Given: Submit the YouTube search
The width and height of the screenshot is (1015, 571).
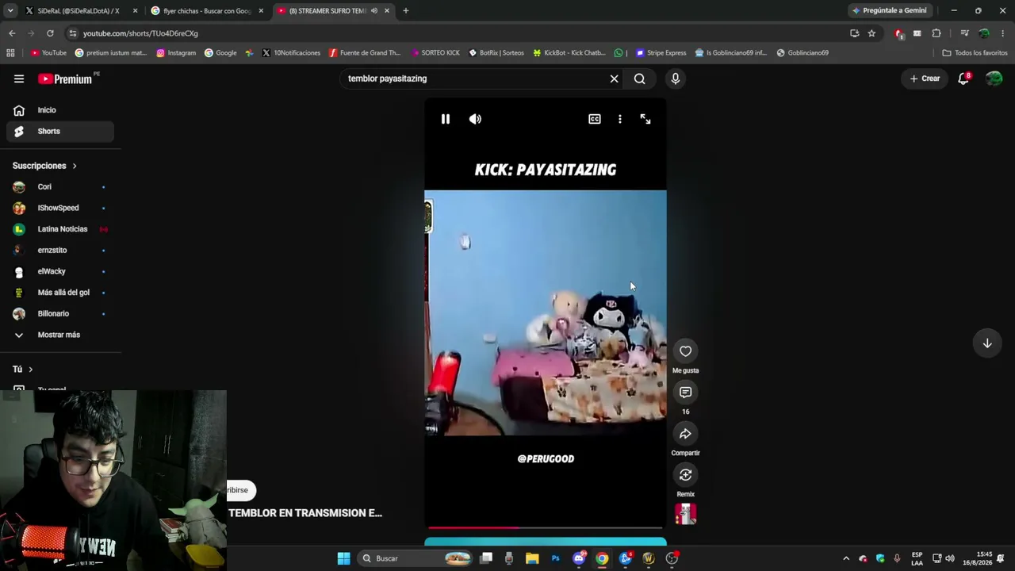Looking at the screenshot, I should click(x=640, y=79).
